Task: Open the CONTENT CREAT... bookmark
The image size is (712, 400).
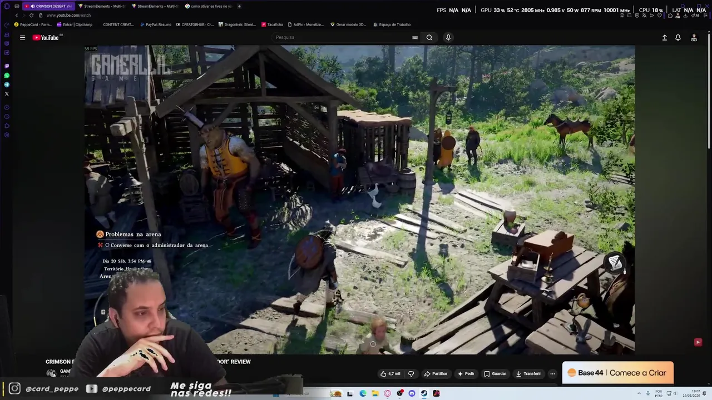Action: tap(118, 24)
